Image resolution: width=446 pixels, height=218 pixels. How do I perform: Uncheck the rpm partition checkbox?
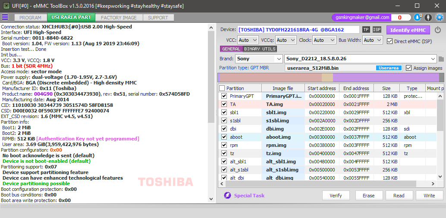224,145
